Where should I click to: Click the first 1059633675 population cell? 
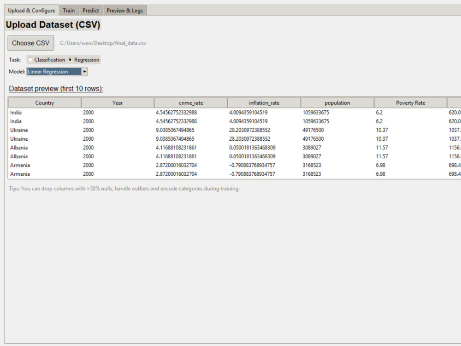tap(316, 113)
